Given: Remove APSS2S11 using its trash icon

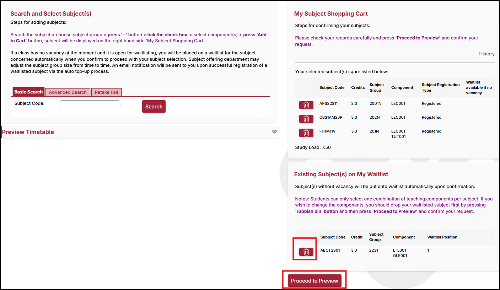Looking at the screenshot, I should click(x=306, y=105).
